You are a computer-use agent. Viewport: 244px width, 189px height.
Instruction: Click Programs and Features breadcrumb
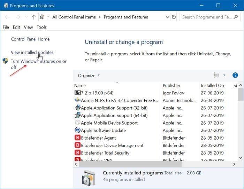point(126,17)
